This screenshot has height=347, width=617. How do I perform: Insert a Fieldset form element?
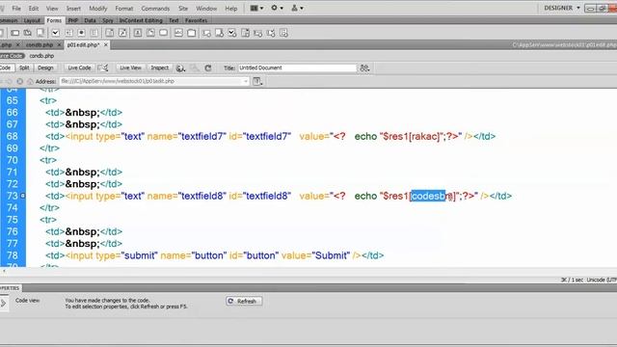coord(191,33)
